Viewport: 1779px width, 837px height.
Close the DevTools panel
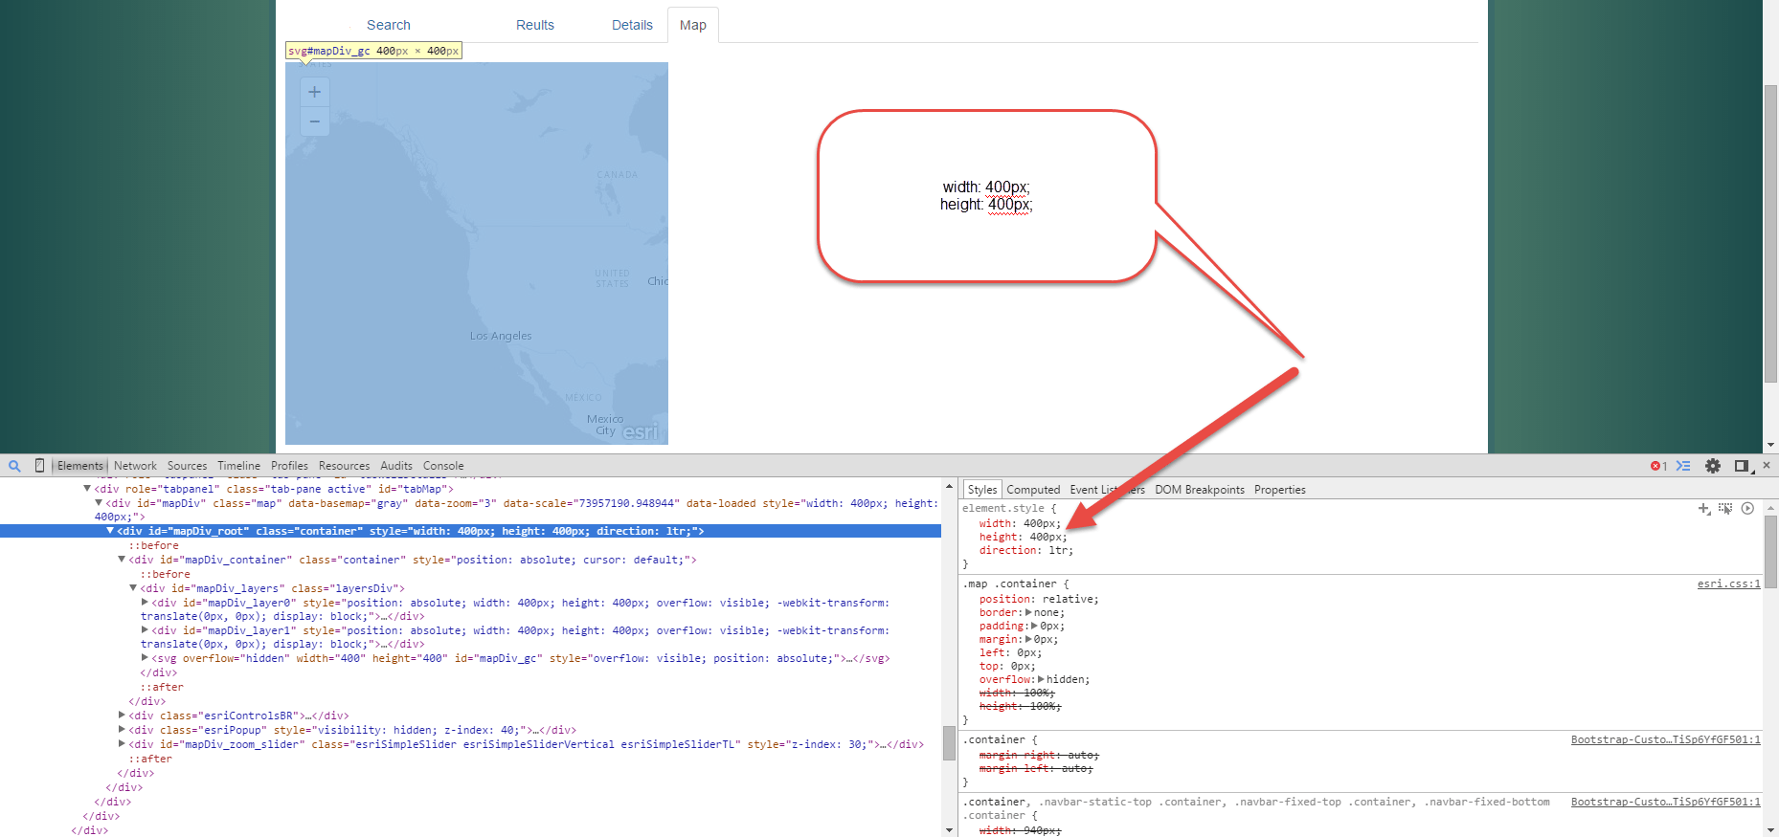click(1767, 465)
